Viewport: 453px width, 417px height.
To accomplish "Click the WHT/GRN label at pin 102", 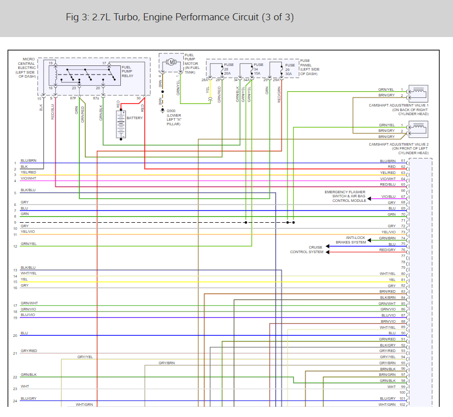I will click(387, 405).
